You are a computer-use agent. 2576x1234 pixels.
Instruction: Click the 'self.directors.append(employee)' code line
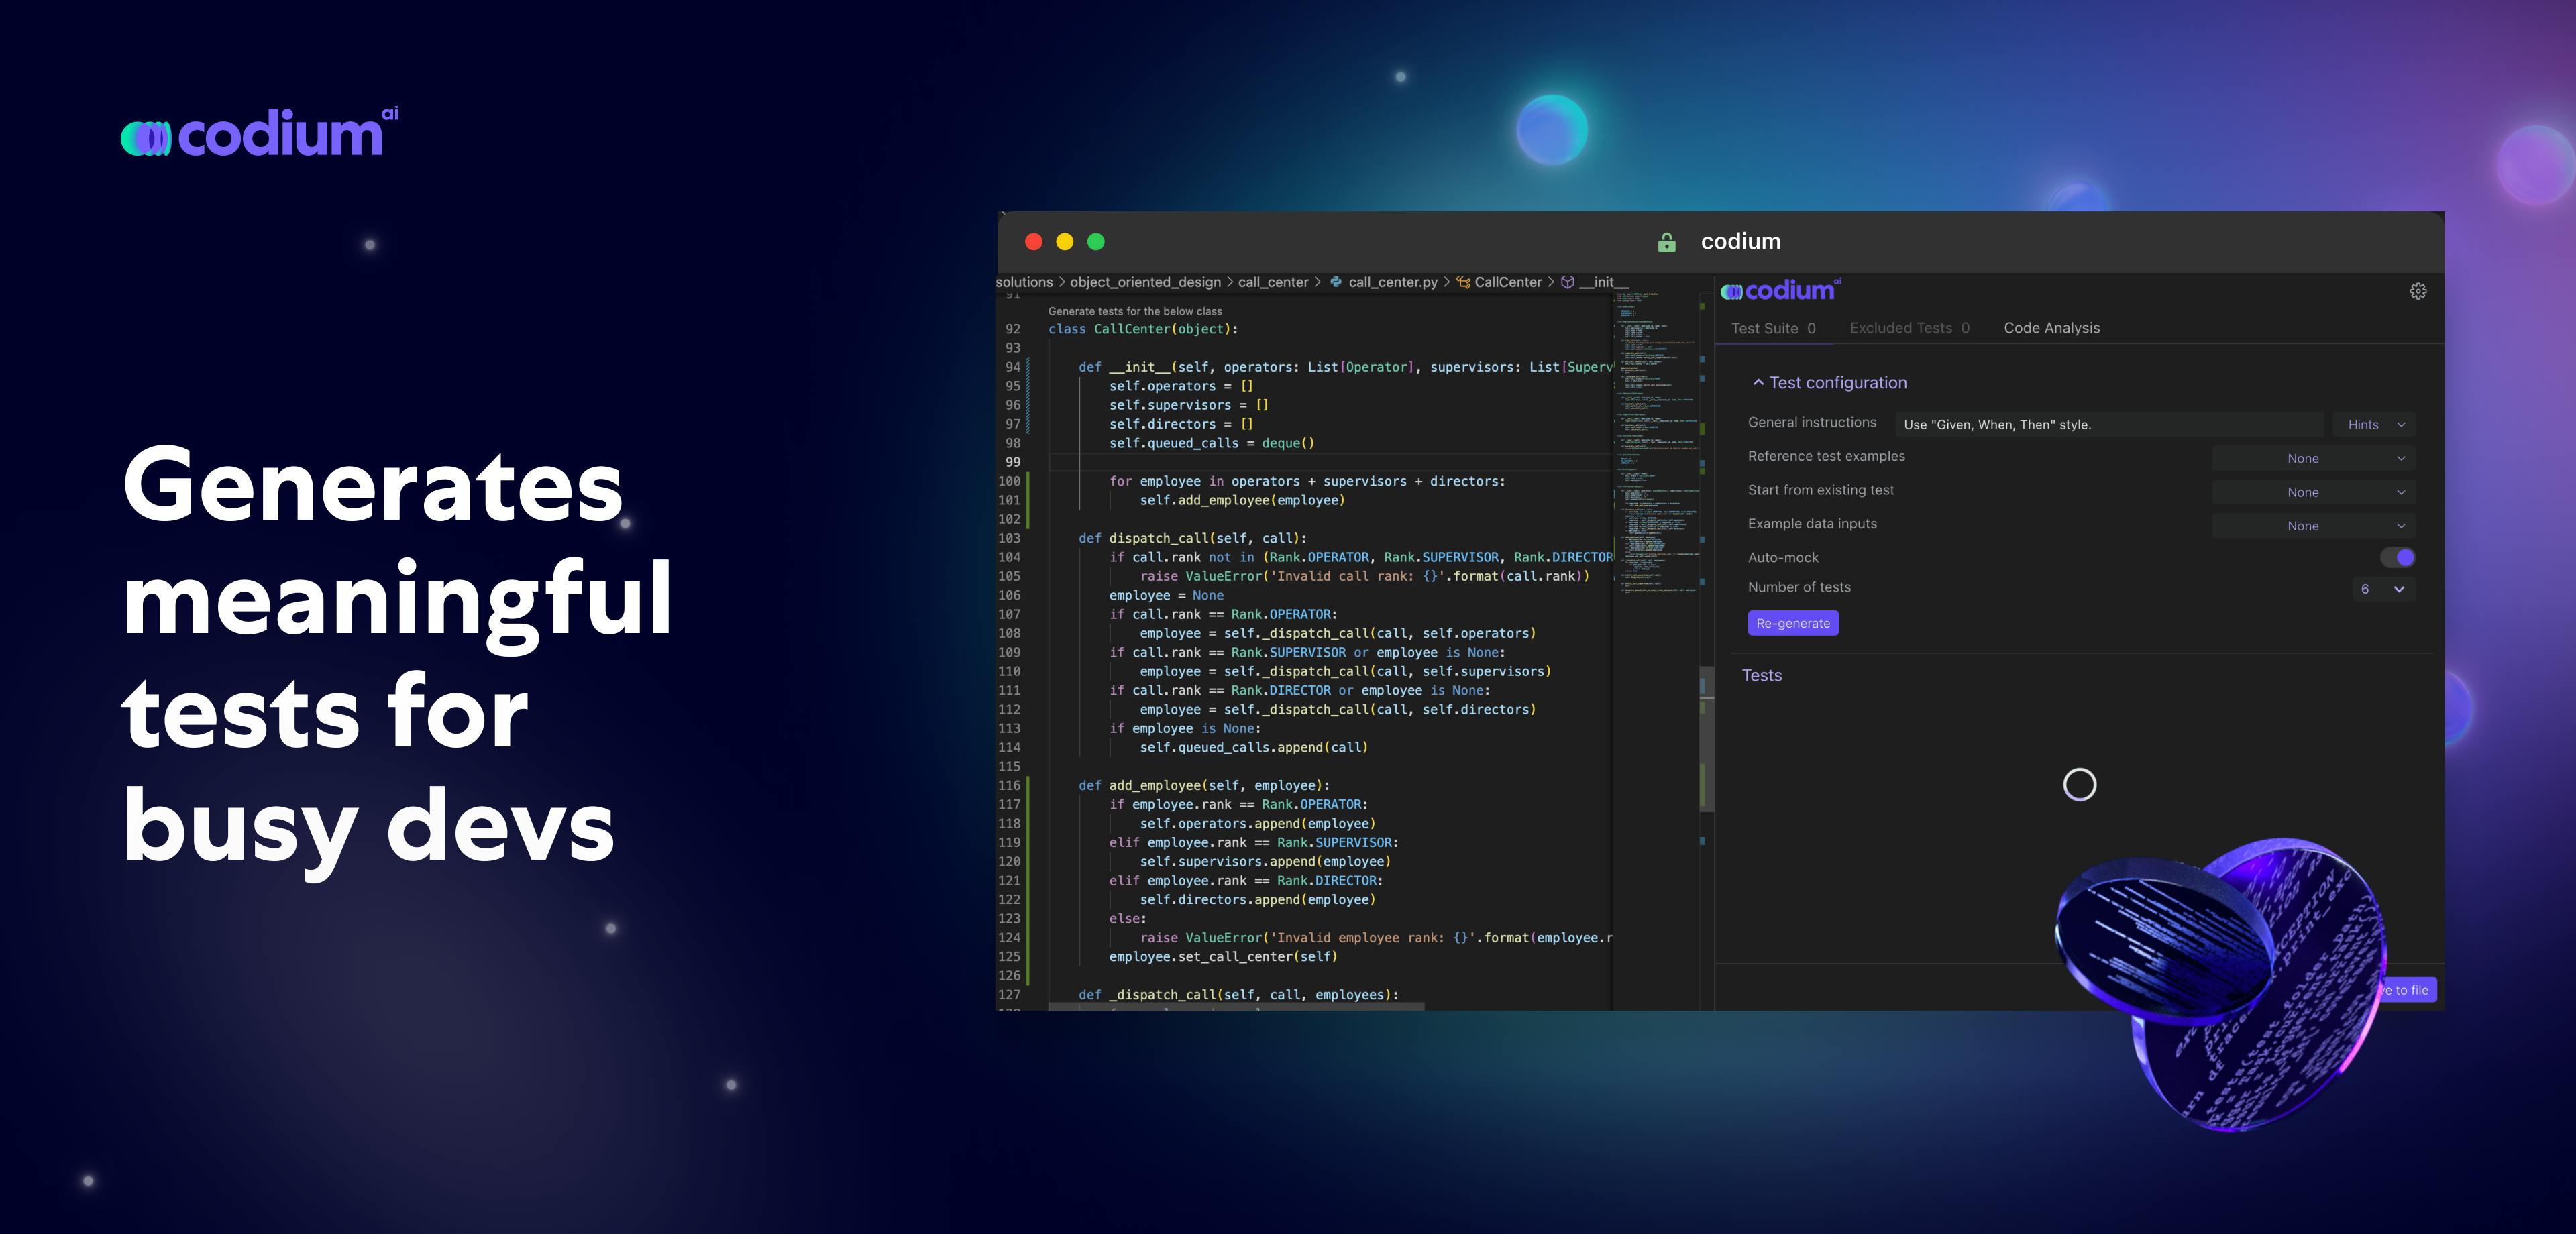1258,899
